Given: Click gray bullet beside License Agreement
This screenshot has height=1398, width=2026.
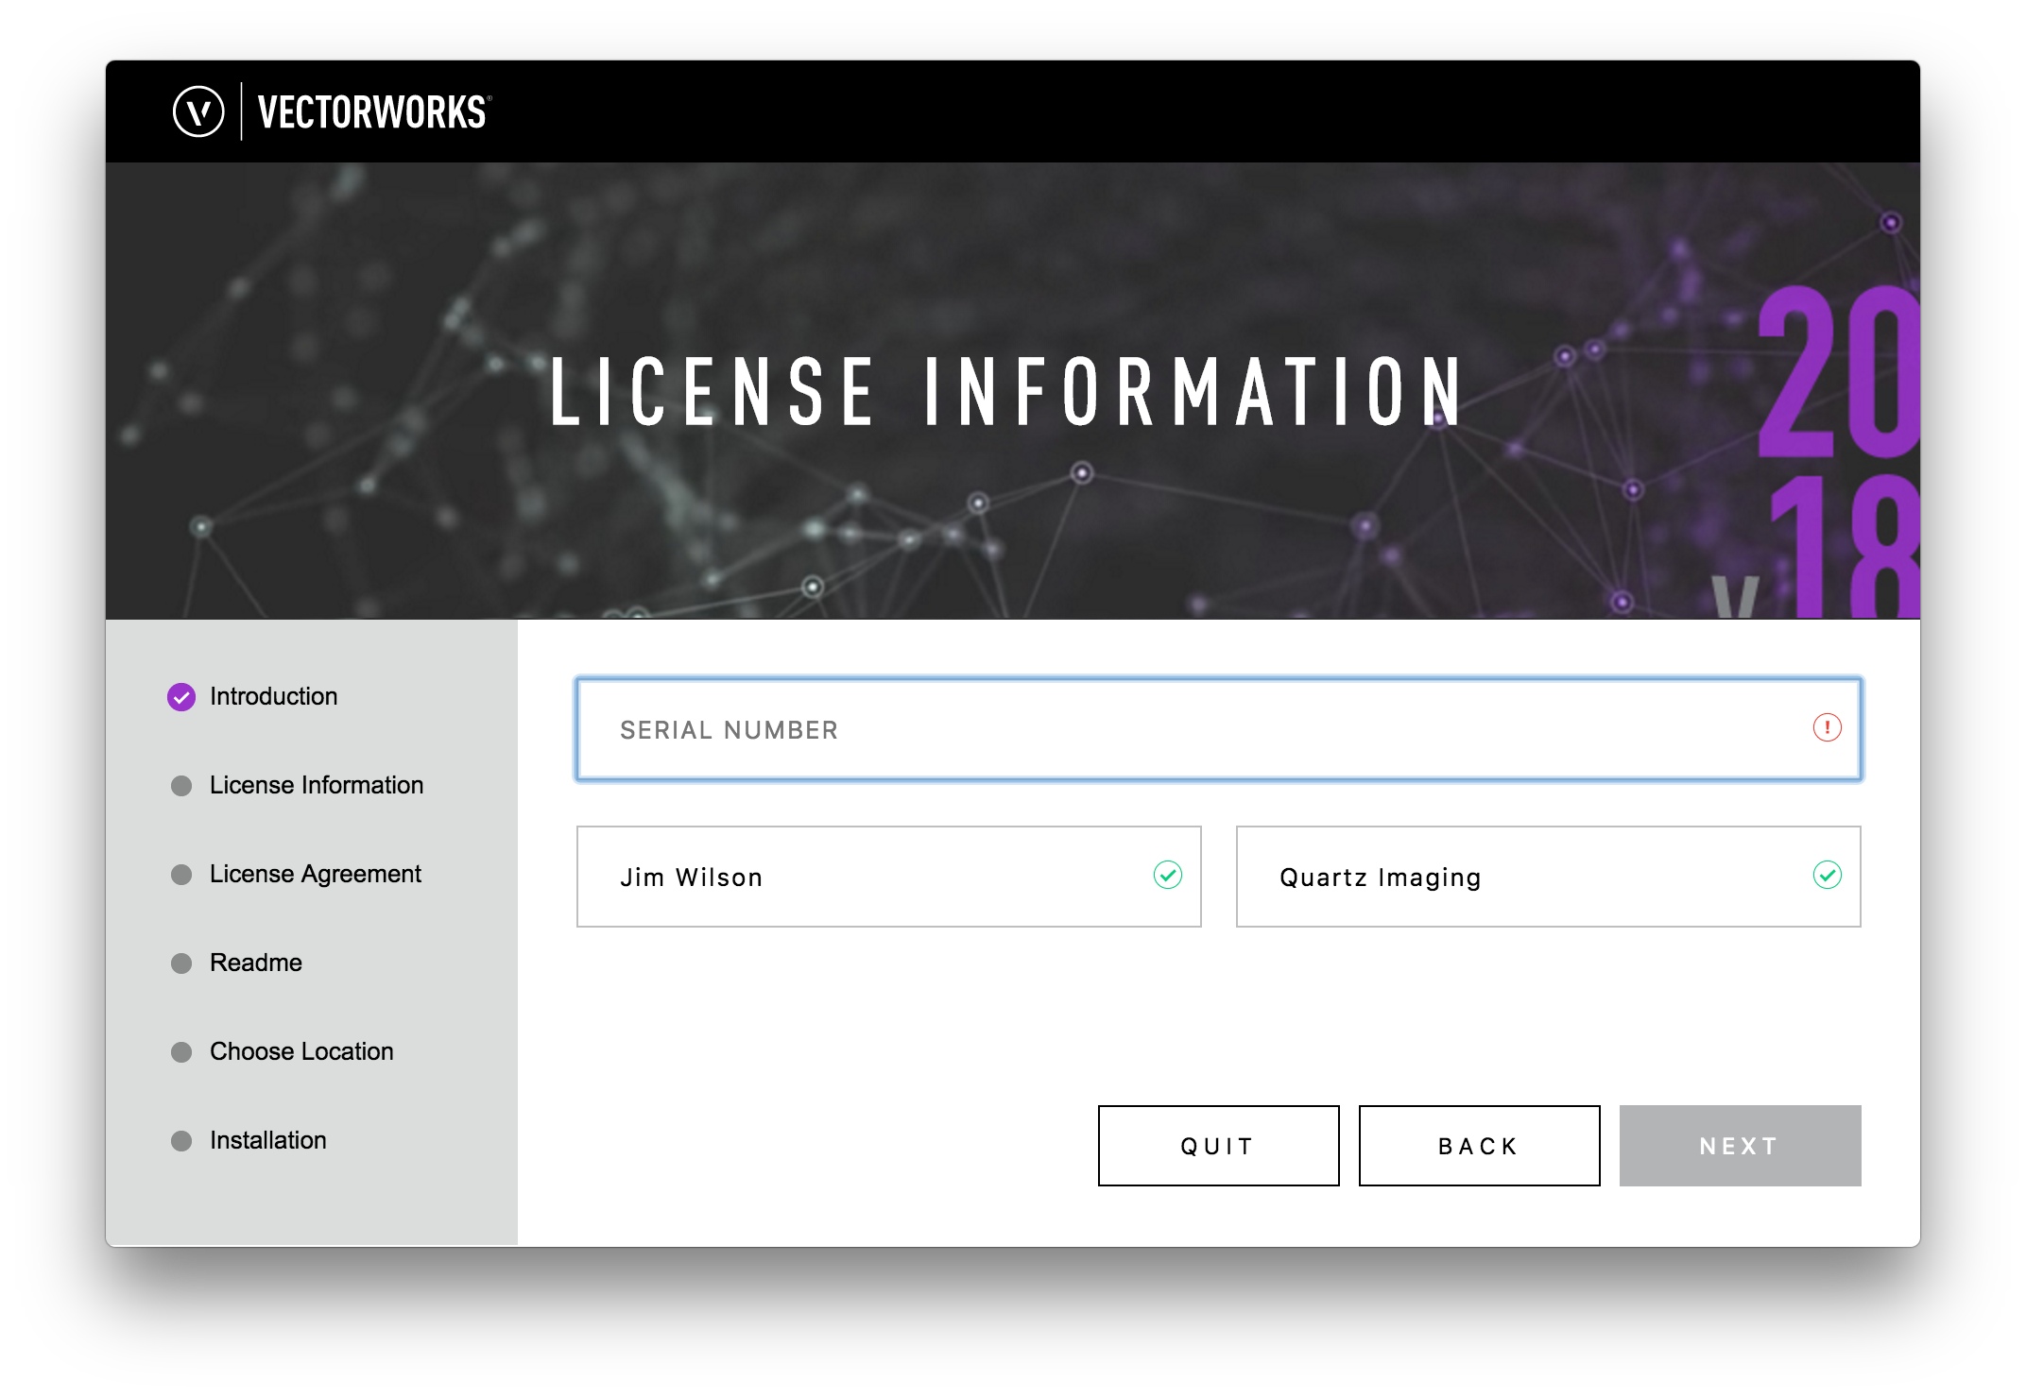Looking at the screenshot, I should [x=181, y=875].
